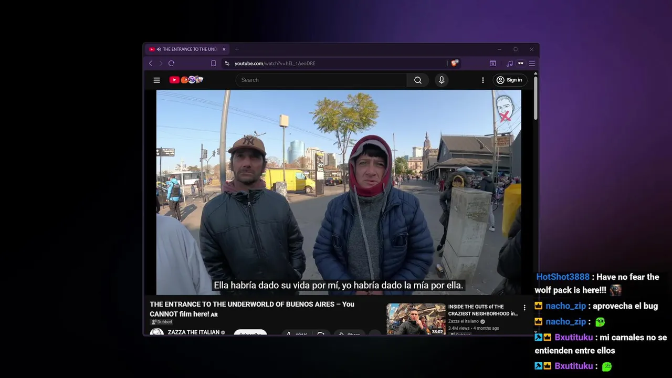Search with voice using the microphone icon
The height and width of the screenshot is (378, 672).
pyautogui.click(x=442, y=80)
